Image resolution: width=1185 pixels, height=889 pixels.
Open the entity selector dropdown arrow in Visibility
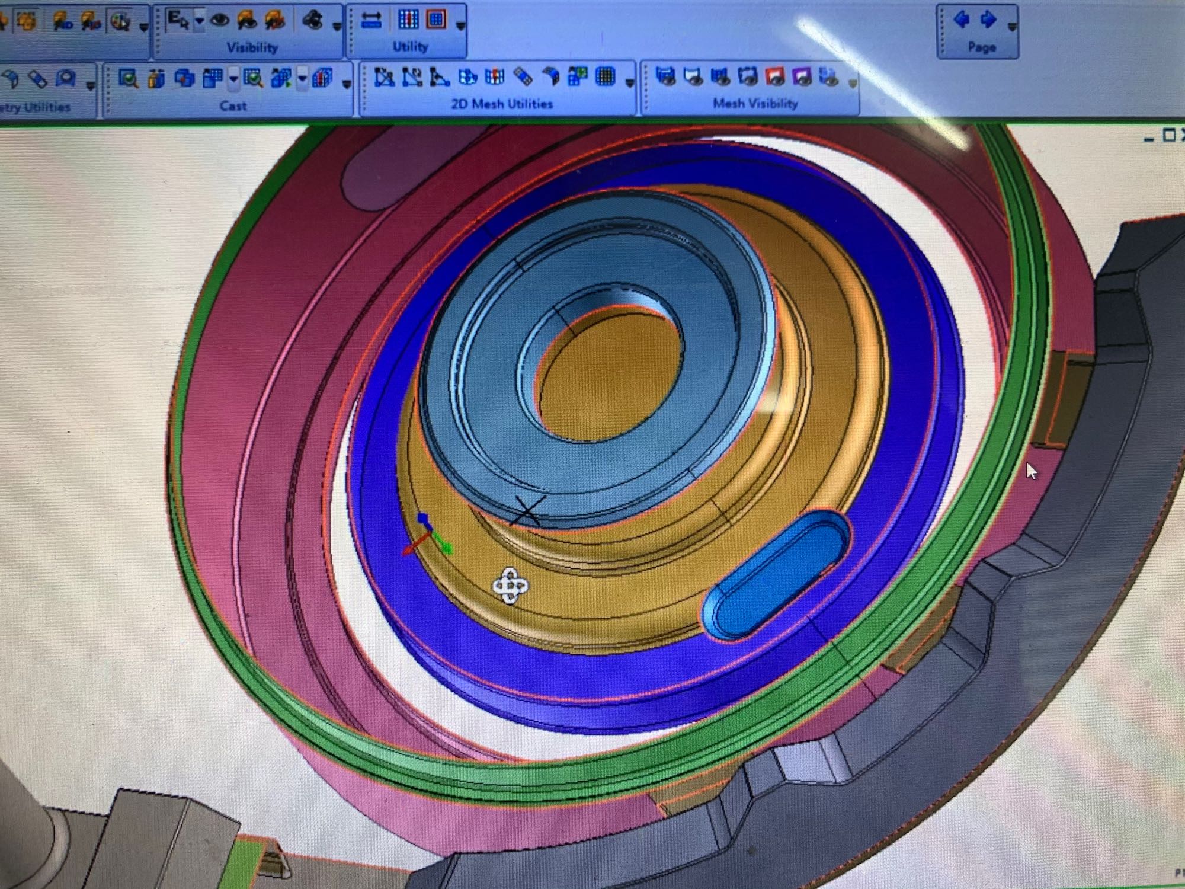[200, 22]
